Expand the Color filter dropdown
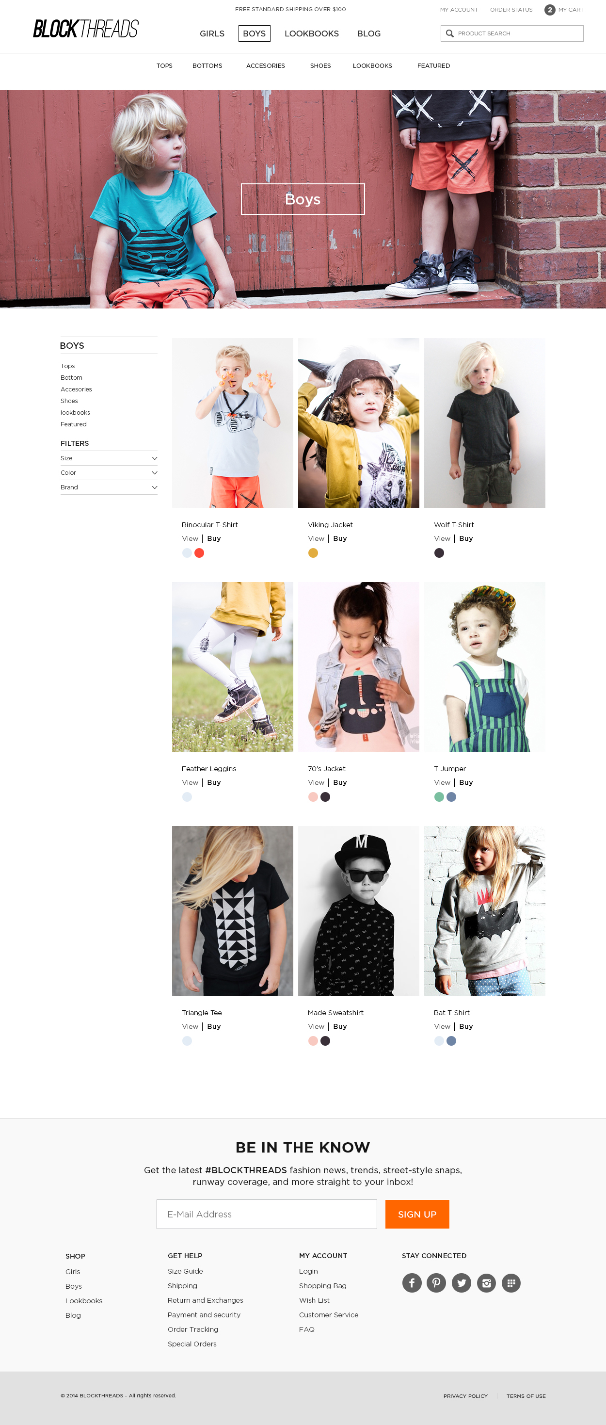 pyautogui.click(x=109, y=472)
